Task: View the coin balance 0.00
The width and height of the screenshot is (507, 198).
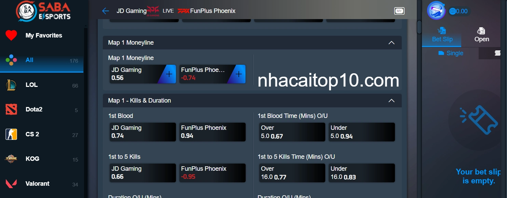Action: (458, 11)
